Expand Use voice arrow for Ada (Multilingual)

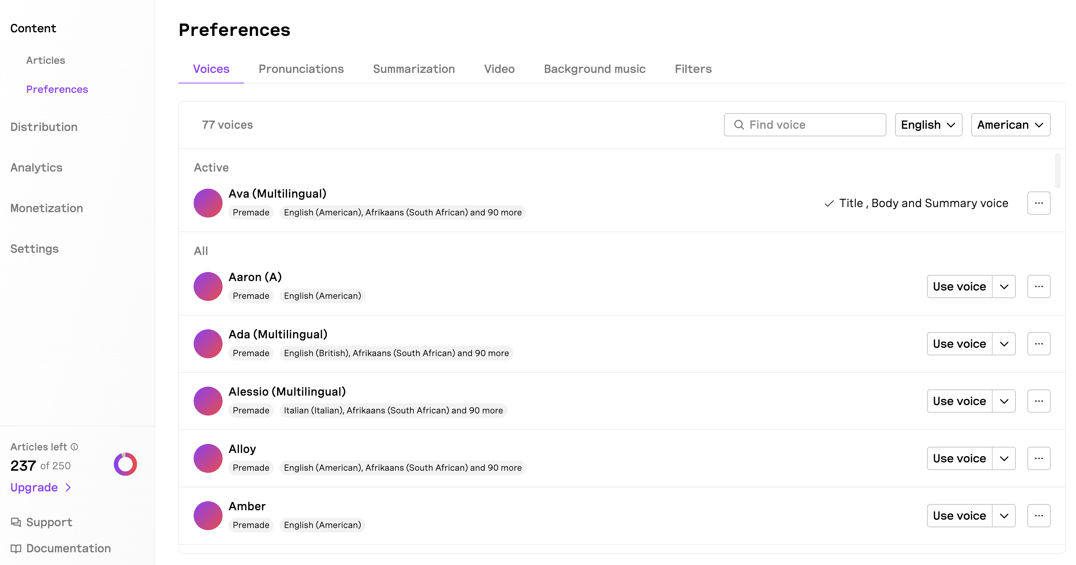[1004, 343]
